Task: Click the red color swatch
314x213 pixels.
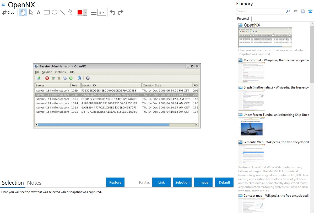Action: pos(80,12)
